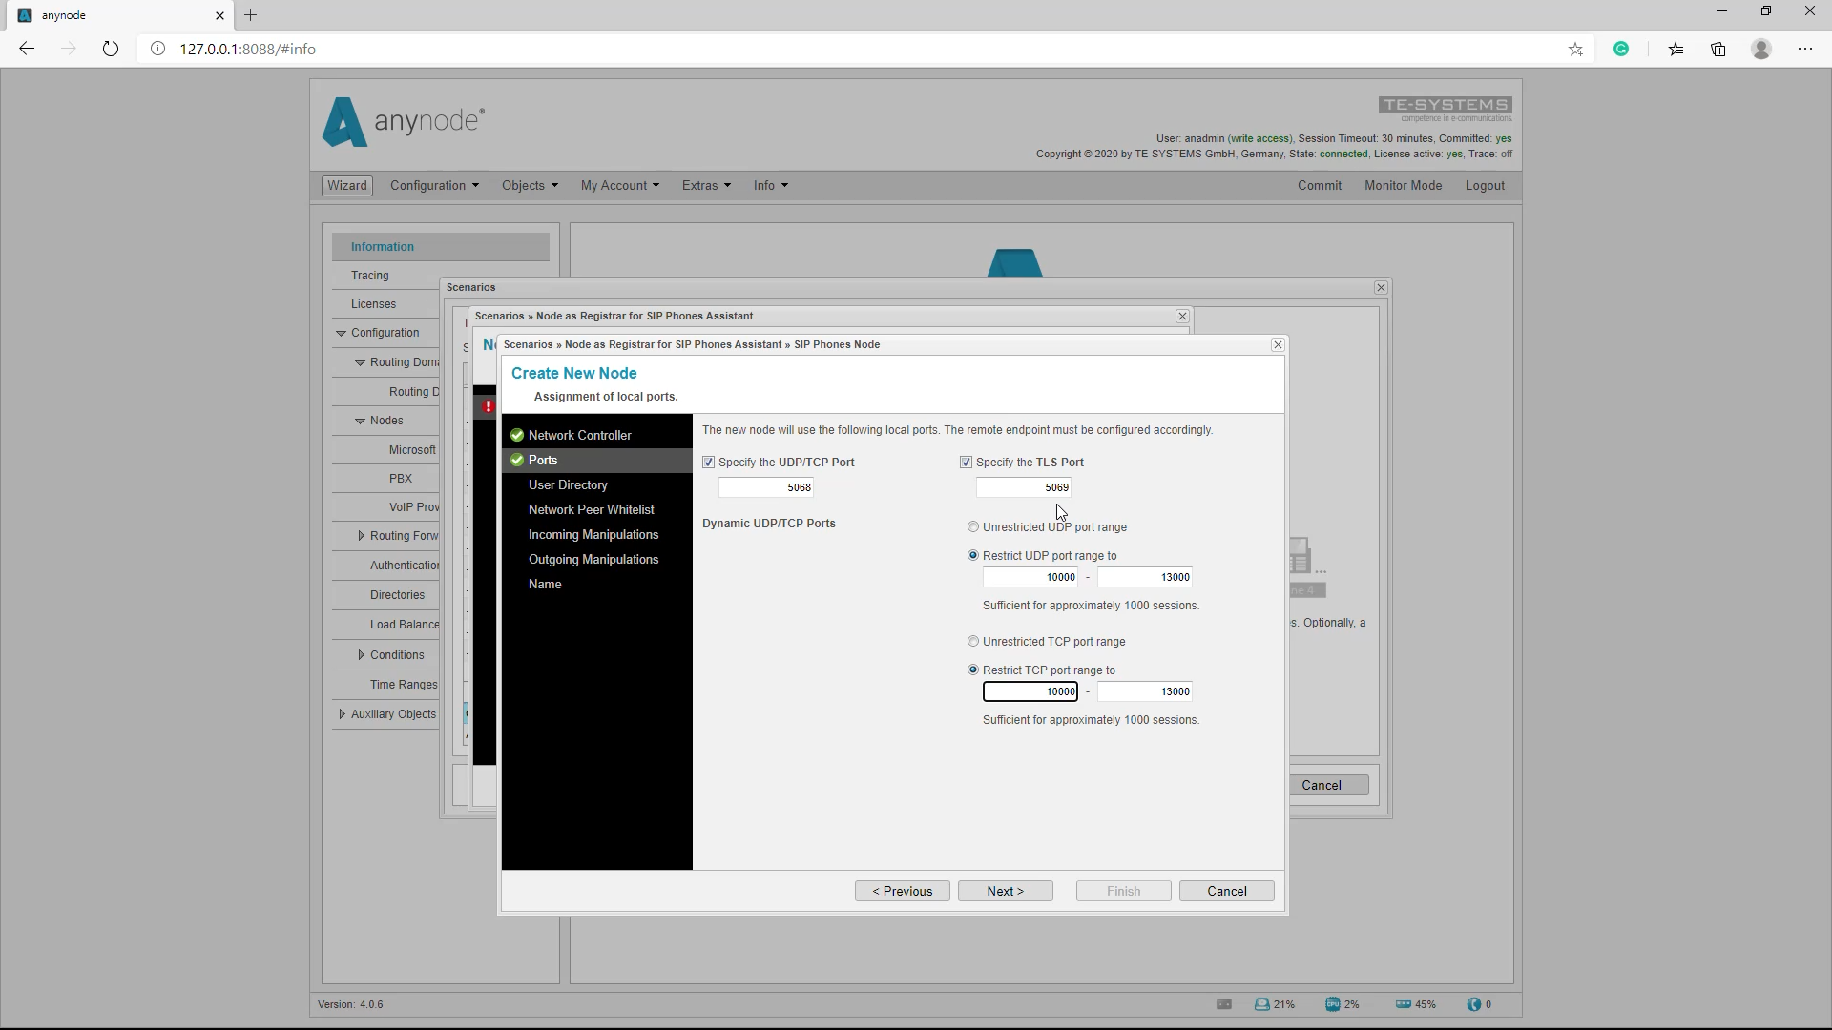1832x1030 pixels.
Task: Open browser profile avatar
Action: coord(1761,49)
